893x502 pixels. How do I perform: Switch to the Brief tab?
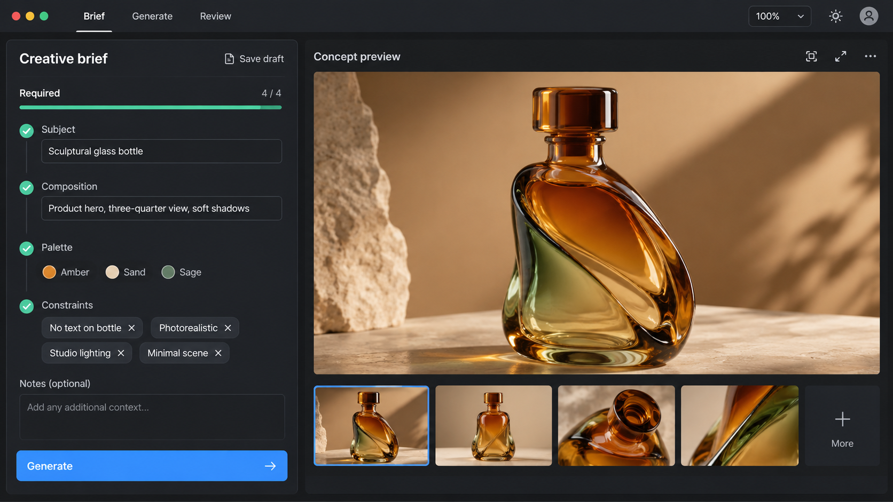(x=94, y=16)
